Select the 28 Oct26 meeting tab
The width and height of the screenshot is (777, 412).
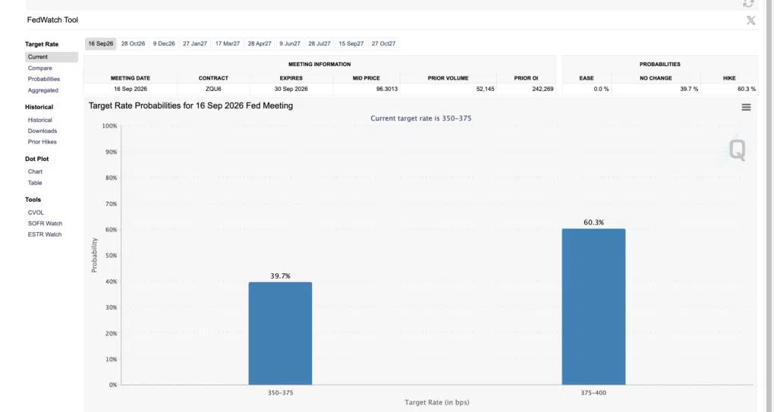(x=134, y=44)
